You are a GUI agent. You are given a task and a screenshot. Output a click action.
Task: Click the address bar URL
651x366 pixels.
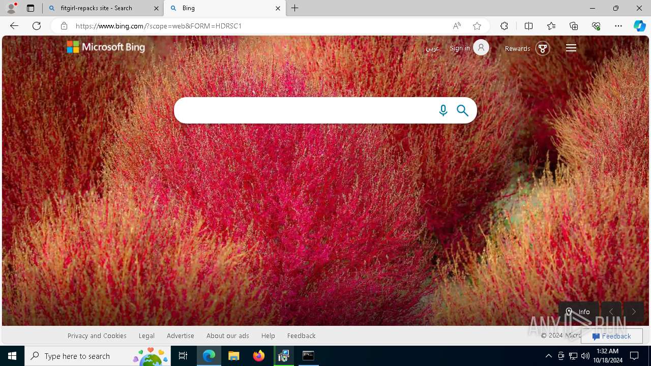click(x=159, y=26)
